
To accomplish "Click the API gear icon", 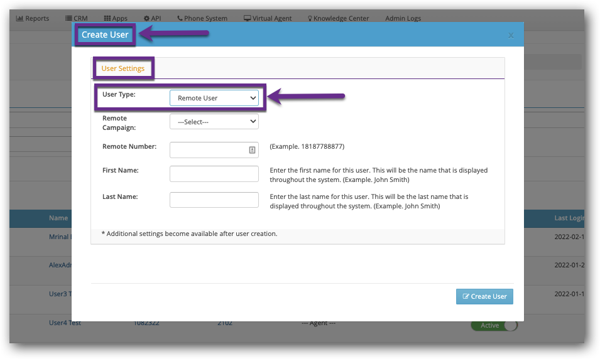I will pyautogui.click(x=146, y=18).
